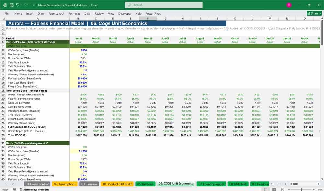Switch to the Formulas ribbon tab
The height and width of the screenshot is (191, 324).
[x=75, y=13]
